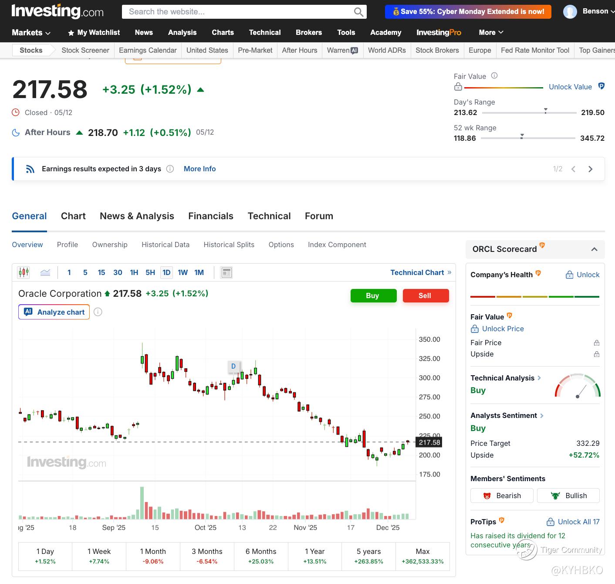This screenshot has height=584, width=615.
Task: Select the 1H chart interval
Action: [x=134, y=272]
